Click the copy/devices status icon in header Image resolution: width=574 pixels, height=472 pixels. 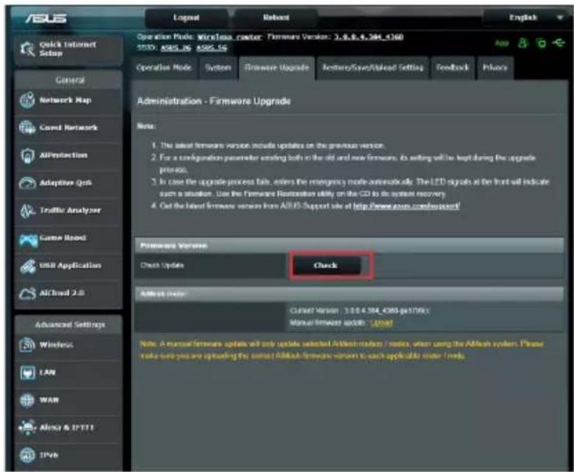click(541, 43)
